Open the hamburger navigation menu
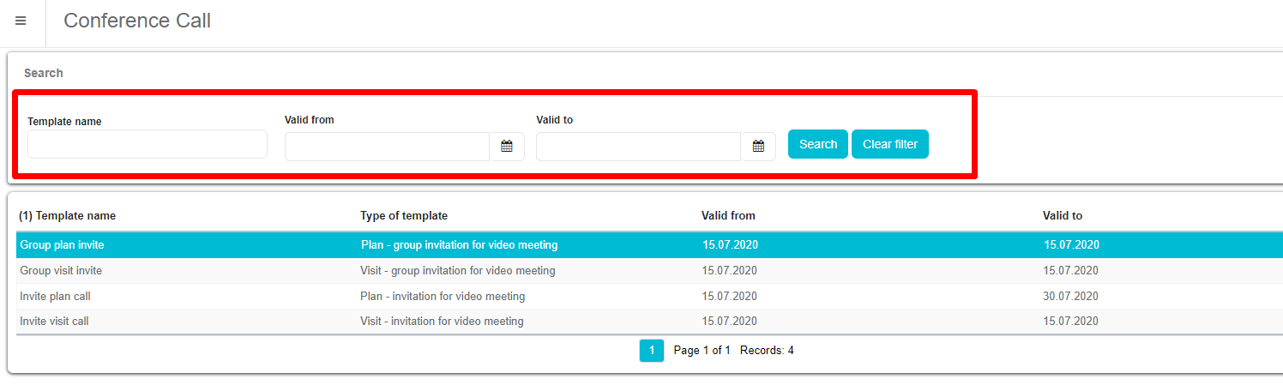1283x385 pixels. click(x=21, y=21)
